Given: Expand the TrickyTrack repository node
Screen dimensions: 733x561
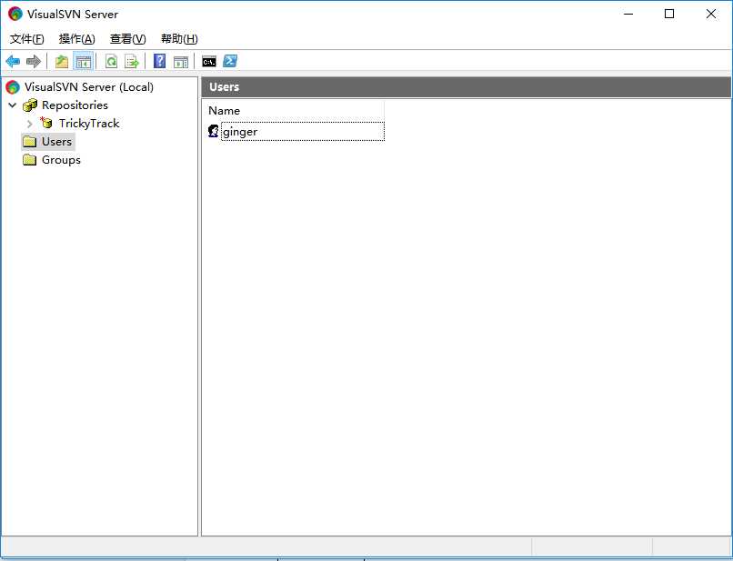Looking at the screenshot, I should [x=30, y=124].
